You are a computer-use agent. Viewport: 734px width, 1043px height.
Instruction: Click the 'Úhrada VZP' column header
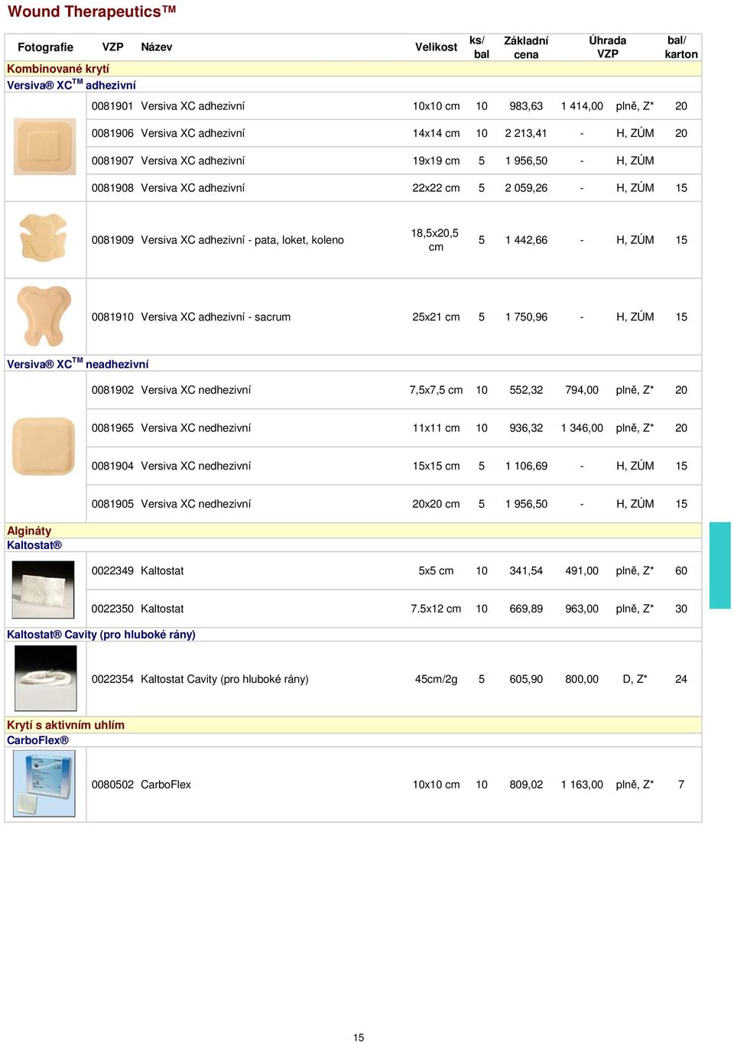608,47
